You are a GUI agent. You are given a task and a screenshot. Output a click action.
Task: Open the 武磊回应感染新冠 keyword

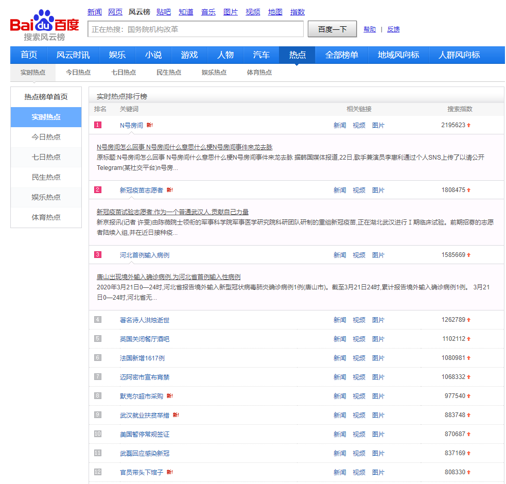click(x=145, y=453)
